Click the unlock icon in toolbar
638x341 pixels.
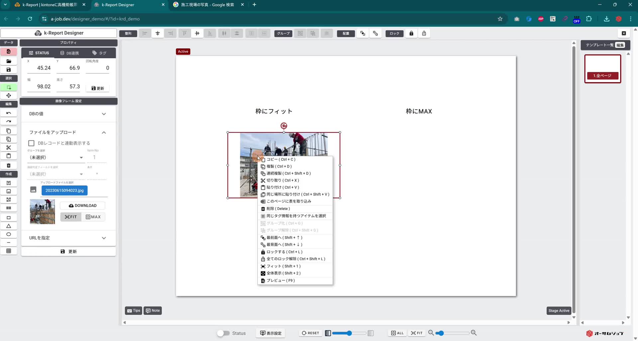click(424, 33)
